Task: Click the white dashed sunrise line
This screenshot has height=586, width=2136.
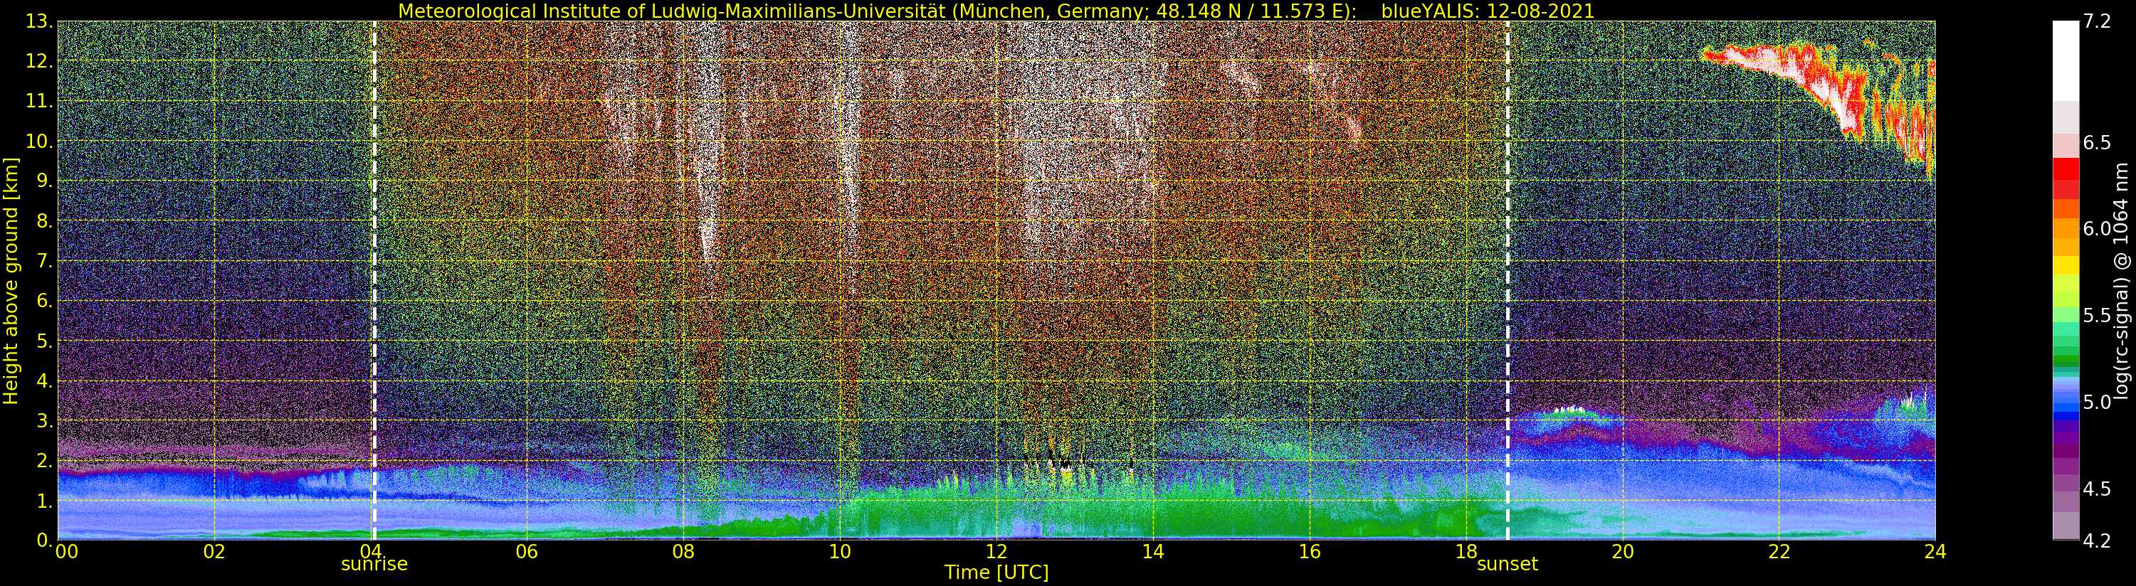Action: point(374,280)
